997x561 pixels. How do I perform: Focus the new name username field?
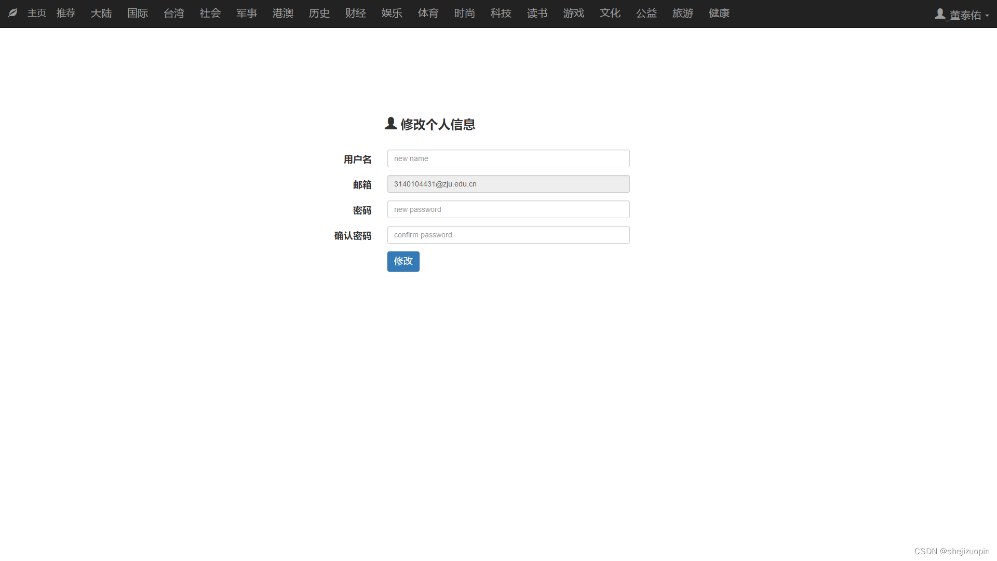(508, 158)
